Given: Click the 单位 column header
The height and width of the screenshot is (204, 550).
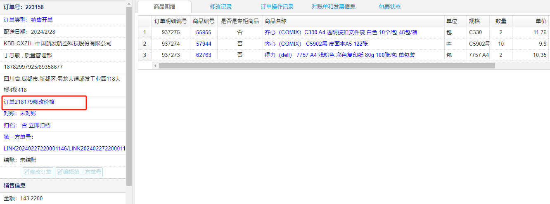Looking at the screenshot, I should (455, 21).
